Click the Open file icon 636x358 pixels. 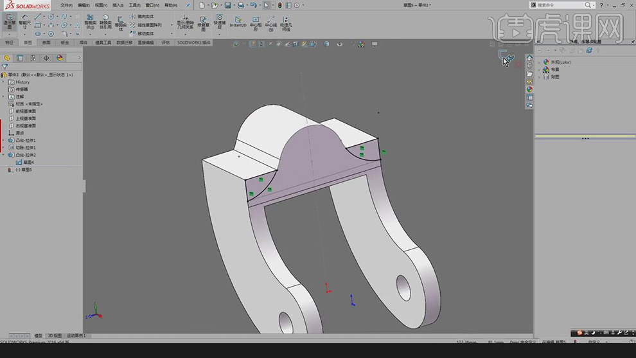click(x=215, y=5)
